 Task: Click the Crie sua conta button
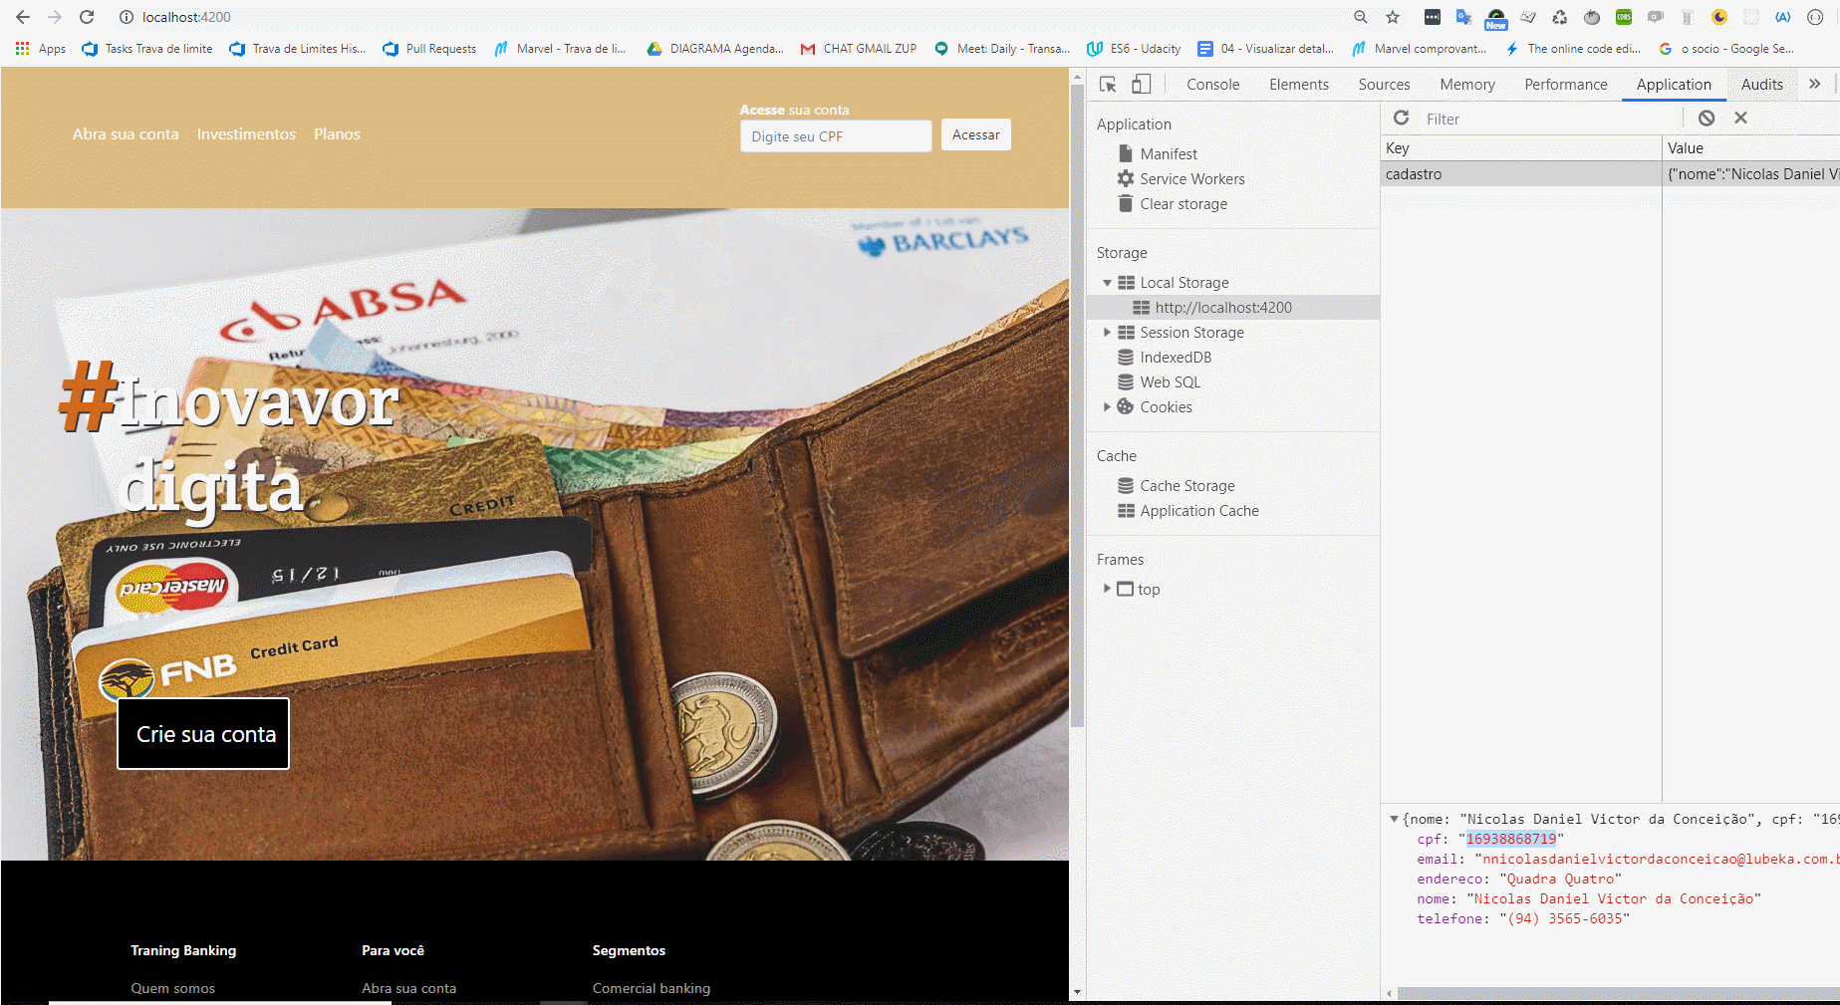tap(204, 734)
